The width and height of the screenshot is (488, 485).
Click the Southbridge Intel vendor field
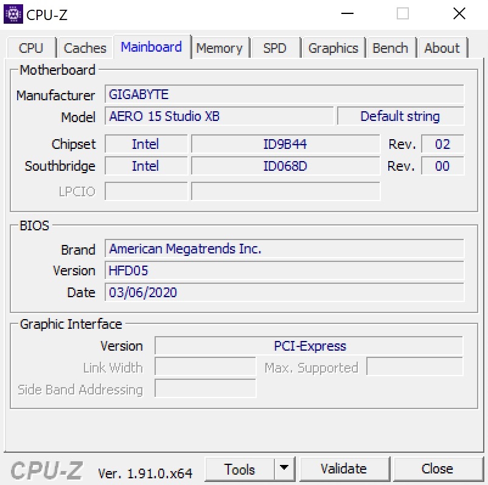pyautogui.click(x=146, y=166)
